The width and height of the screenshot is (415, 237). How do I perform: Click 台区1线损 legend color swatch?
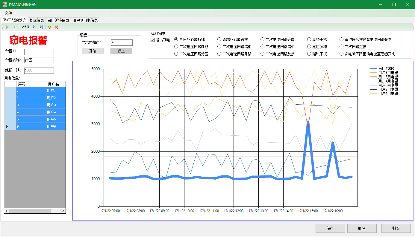(x=374, y=68)
